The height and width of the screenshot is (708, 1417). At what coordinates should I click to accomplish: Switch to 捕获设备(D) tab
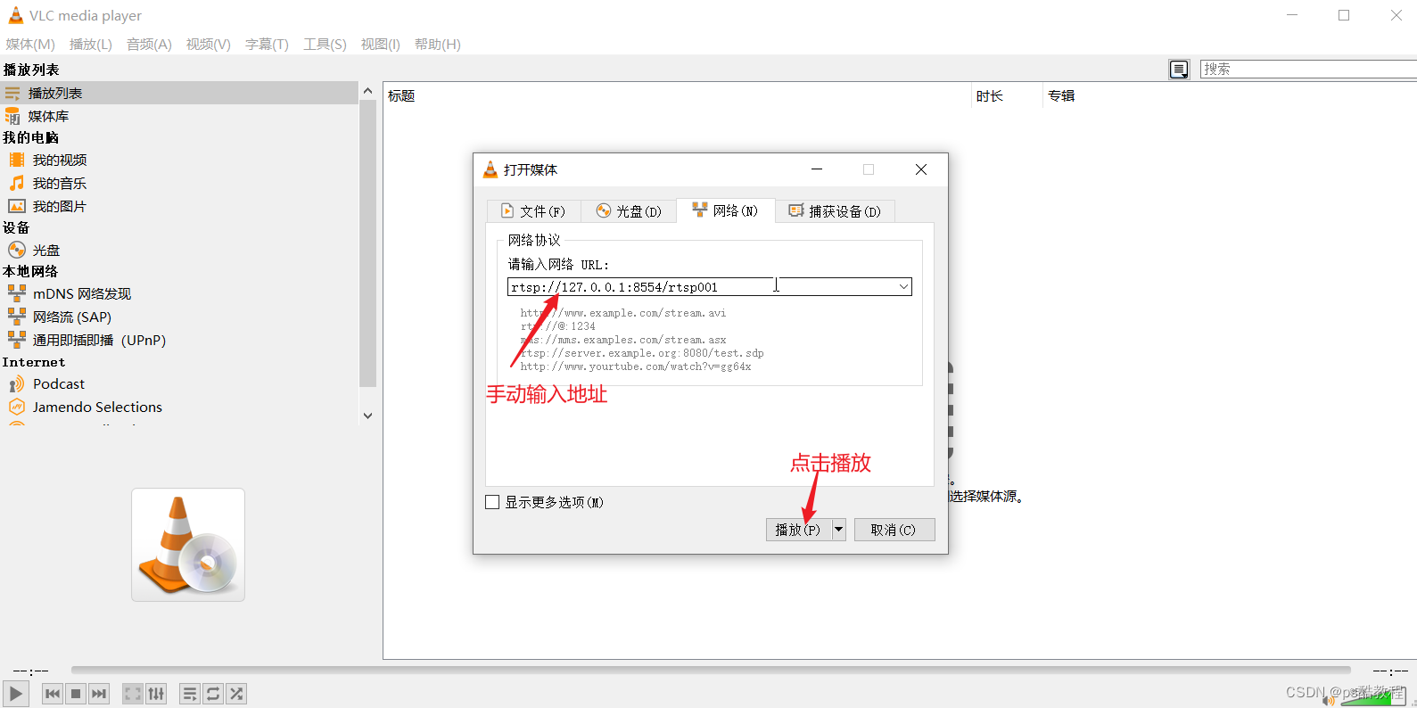point(835,211)
